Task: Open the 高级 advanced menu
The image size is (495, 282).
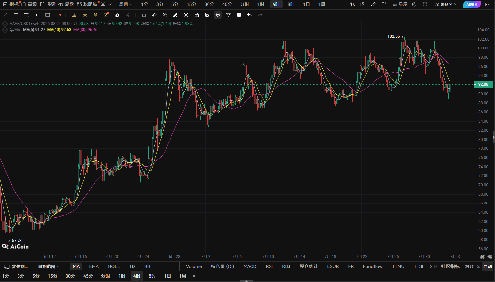Action: [x=29, y=4]
